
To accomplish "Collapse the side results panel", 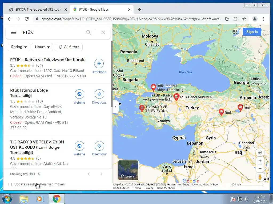I will [x=116, y=107].
